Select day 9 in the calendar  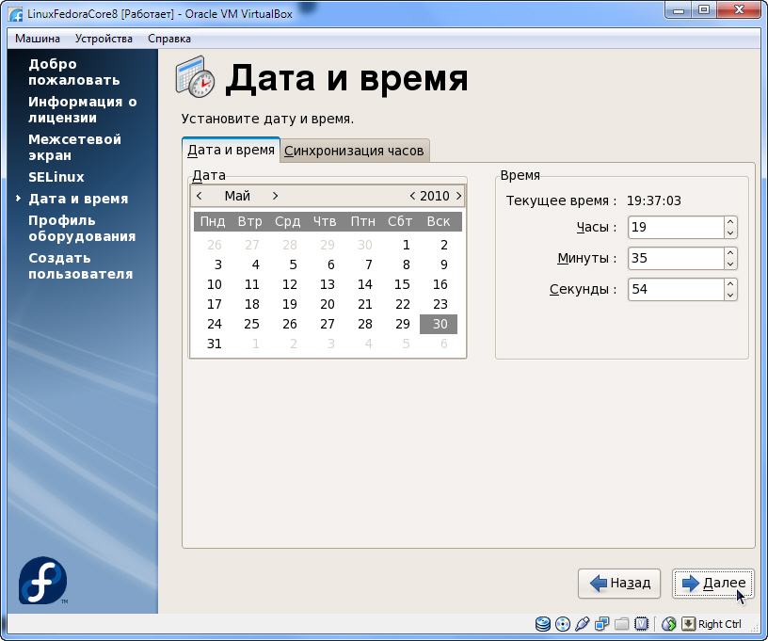(x=443, y=264)
